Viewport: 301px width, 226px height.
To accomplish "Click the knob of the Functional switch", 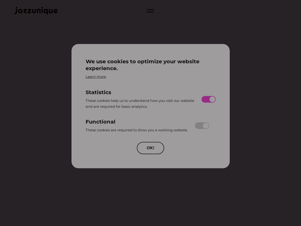I will pos(206,126).
